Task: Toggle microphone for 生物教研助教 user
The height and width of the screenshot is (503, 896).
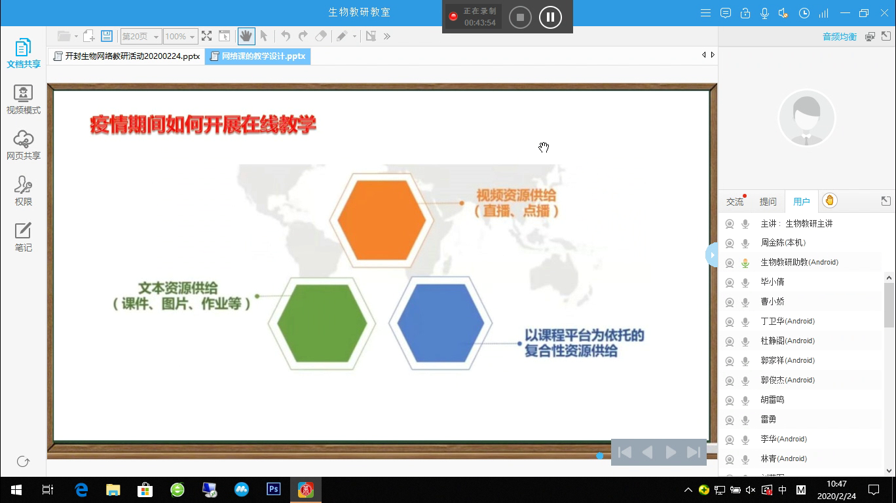Action: point(745,263)
